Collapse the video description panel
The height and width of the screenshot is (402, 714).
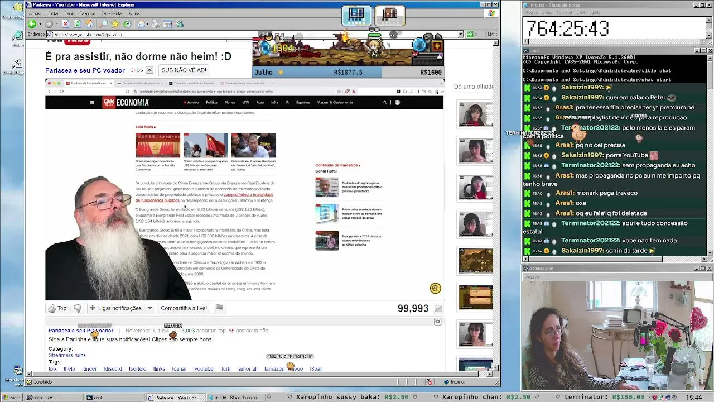click(x=437, y=322)
